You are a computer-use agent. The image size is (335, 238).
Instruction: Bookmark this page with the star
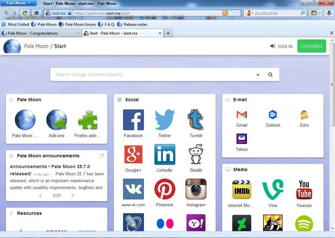pyautogui.click(x=231, y=13)
